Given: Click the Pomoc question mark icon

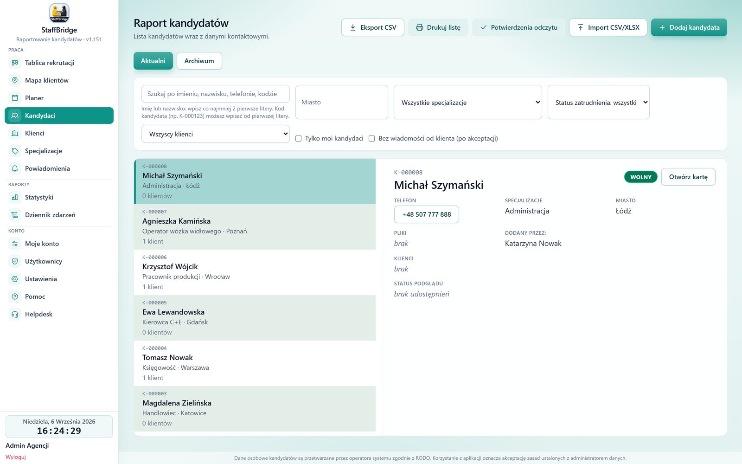Looking at the screenshot, I should (x=15, y=296).
